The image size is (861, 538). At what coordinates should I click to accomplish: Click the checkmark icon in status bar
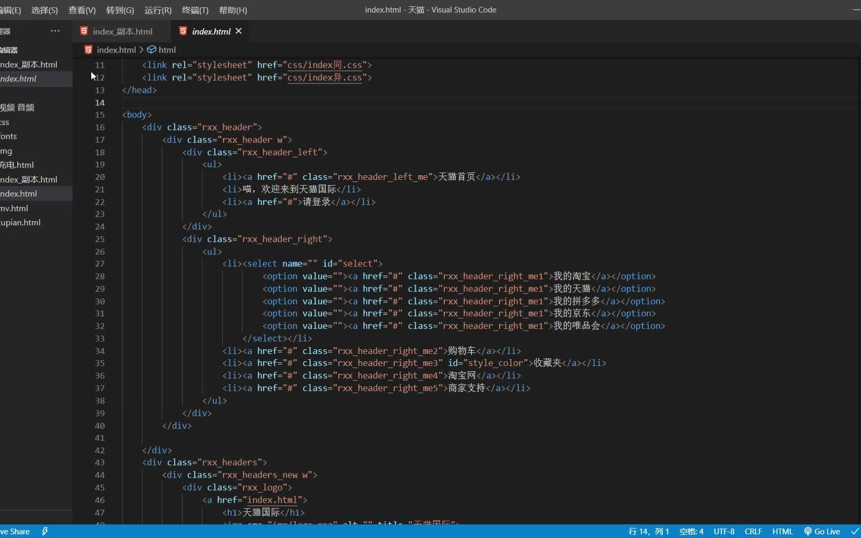coord(854,531)
